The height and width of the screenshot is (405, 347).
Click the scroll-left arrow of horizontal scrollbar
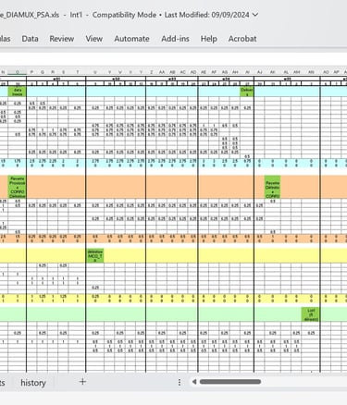pos(194,382)
